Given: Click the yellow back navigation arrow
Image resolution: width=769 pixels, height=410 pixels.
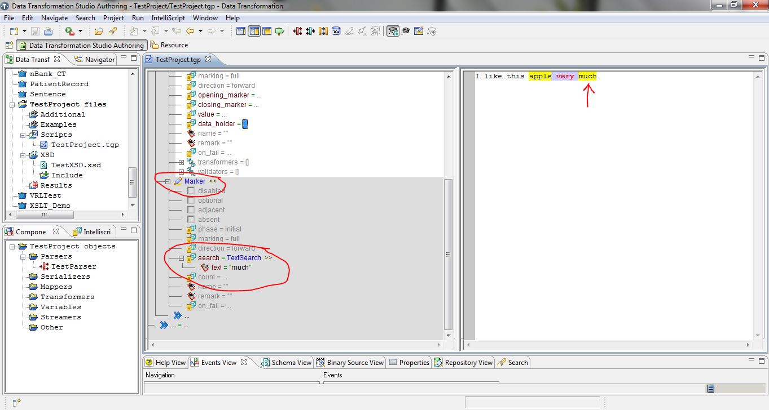Looking at the screenshot, I should (x=190, y=32).
